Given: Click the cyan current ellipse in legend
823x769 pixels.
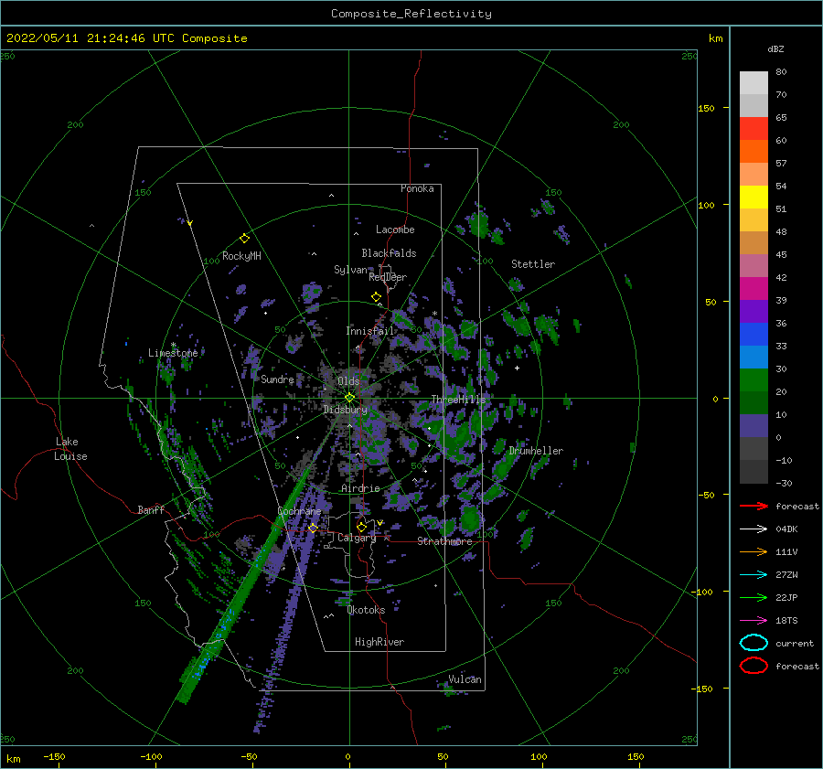Looking at the screenshot, I should pyautogui.click(x=754, y=643).
